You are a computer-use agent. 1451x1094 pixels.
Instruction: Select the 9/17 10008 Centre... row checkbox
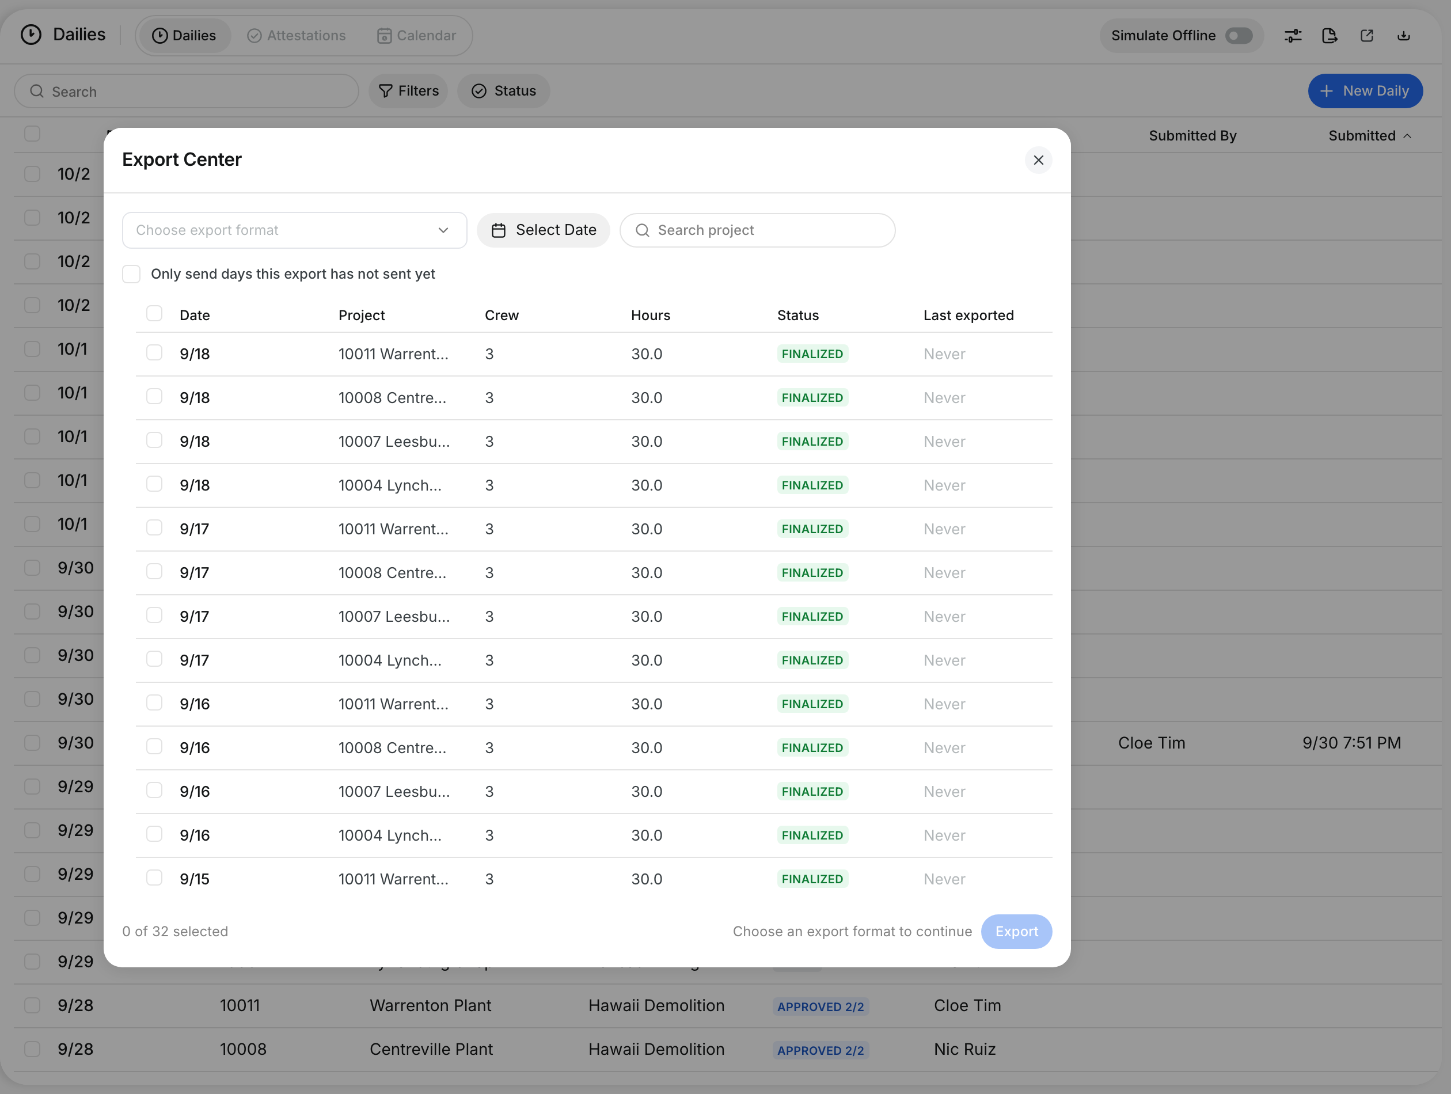[x=154, y=571]
